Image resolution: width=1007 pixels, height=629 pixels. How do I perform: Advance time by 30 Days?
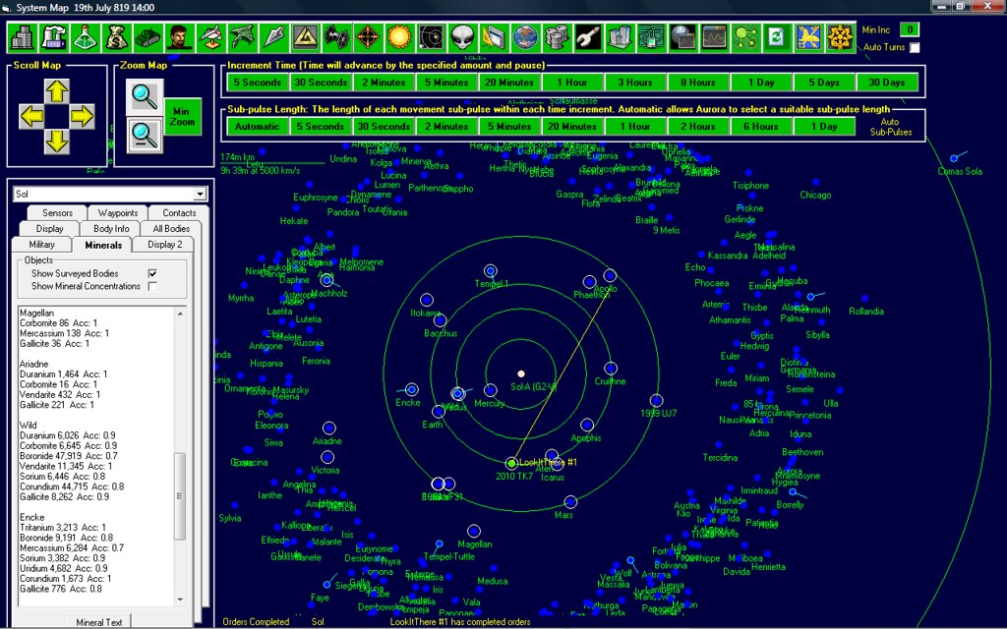click(887, 83)
